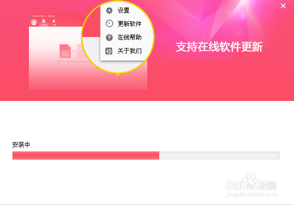
Task: Click the yellow magnifier pointer tip
Action: click(118, 75)
